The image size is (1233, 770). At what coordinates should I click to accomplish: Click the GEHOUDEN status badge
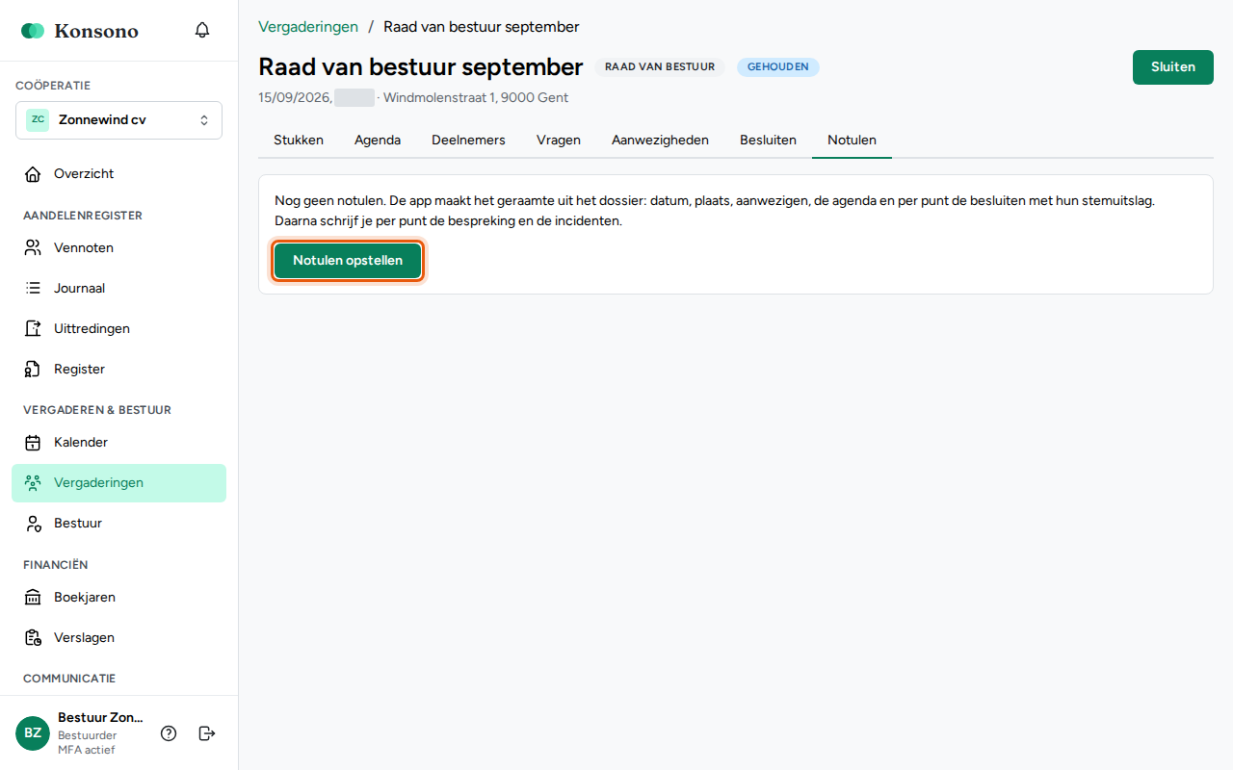[778, 67]
